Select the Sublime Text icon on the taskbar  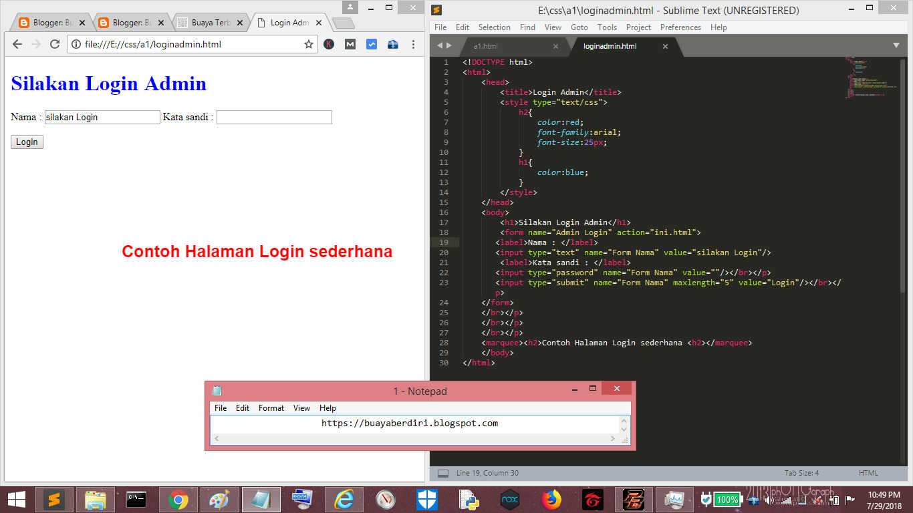coord(55,499)
